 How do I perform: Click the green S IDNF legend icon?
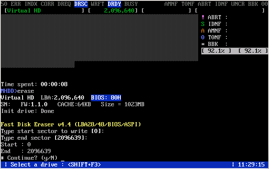click(203, 24)
